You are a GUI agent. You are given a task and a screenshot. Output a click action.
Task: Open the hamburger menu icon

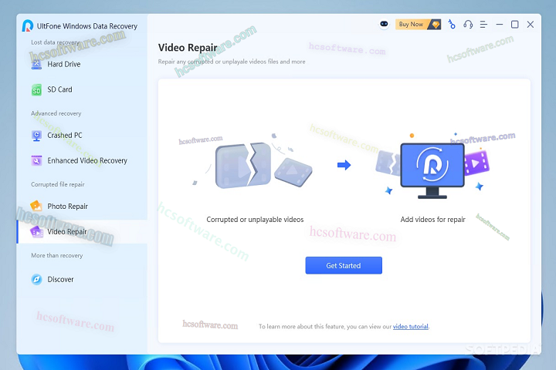click(x=483, y=25)
